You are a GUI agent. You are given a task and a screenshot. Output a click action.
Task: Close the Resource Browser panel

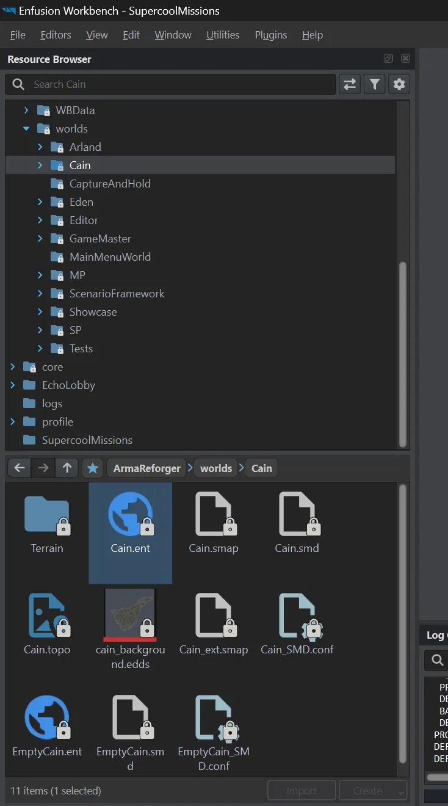point(405,59)
